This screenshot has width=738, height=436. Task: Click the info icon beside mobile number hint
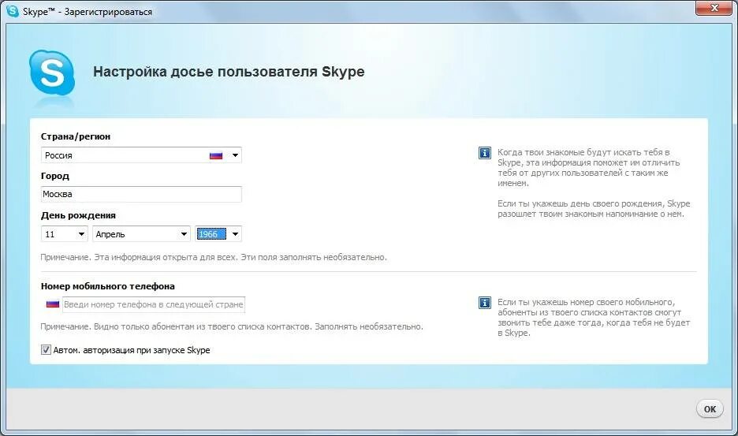(484, 302)
